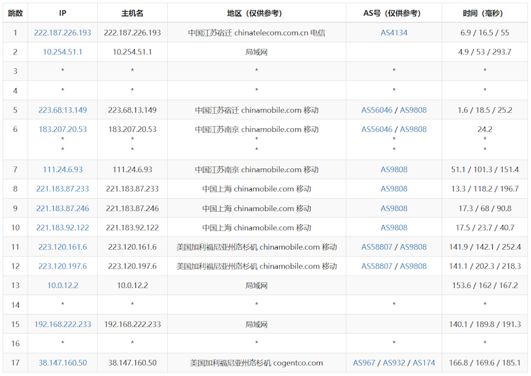Select IP link 183.207.20.53 on hop 6
Viewport: 531px width, 376px height.
coord(62,129)
